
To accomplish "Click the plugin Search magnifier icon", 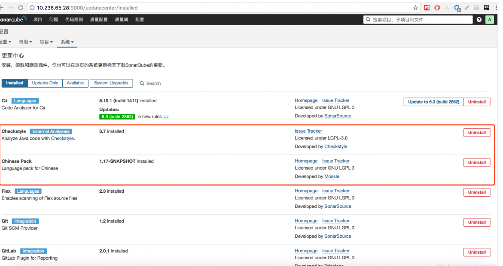I will tap(142, 84).
